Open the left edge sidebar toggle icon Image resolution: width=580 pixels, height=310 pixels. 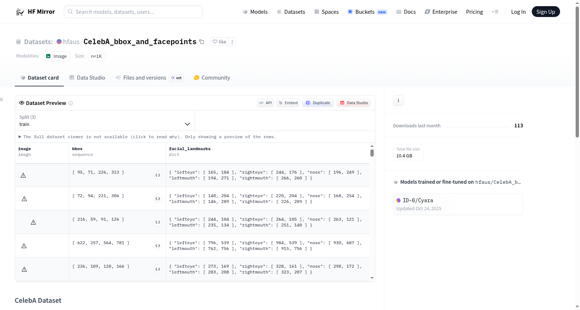point(1,99)
